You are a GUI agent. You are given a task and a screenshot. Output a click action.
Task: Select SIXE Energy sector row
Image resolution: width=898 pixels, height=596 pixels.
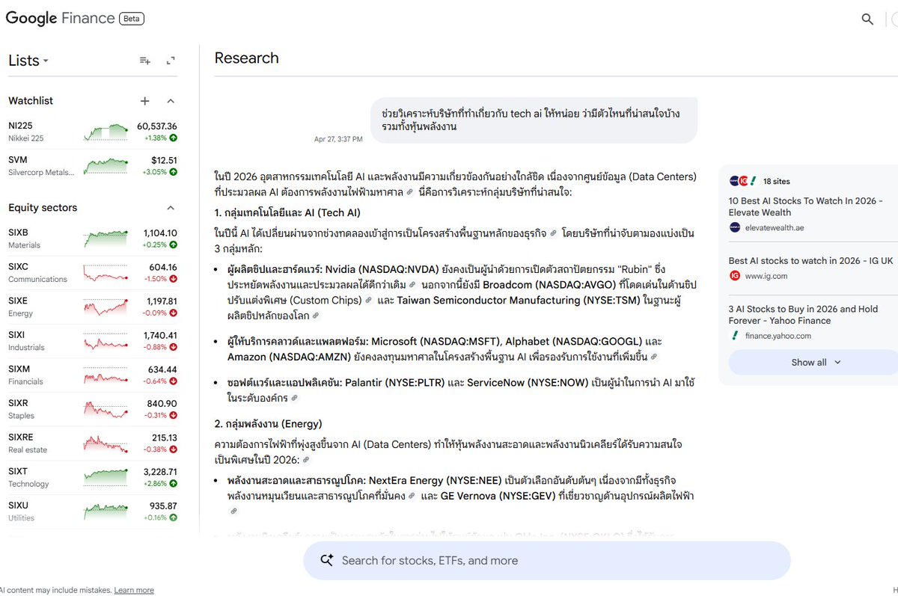(93, 307)
